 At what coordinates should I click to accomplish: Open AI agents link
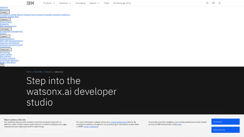click(4, 24)
